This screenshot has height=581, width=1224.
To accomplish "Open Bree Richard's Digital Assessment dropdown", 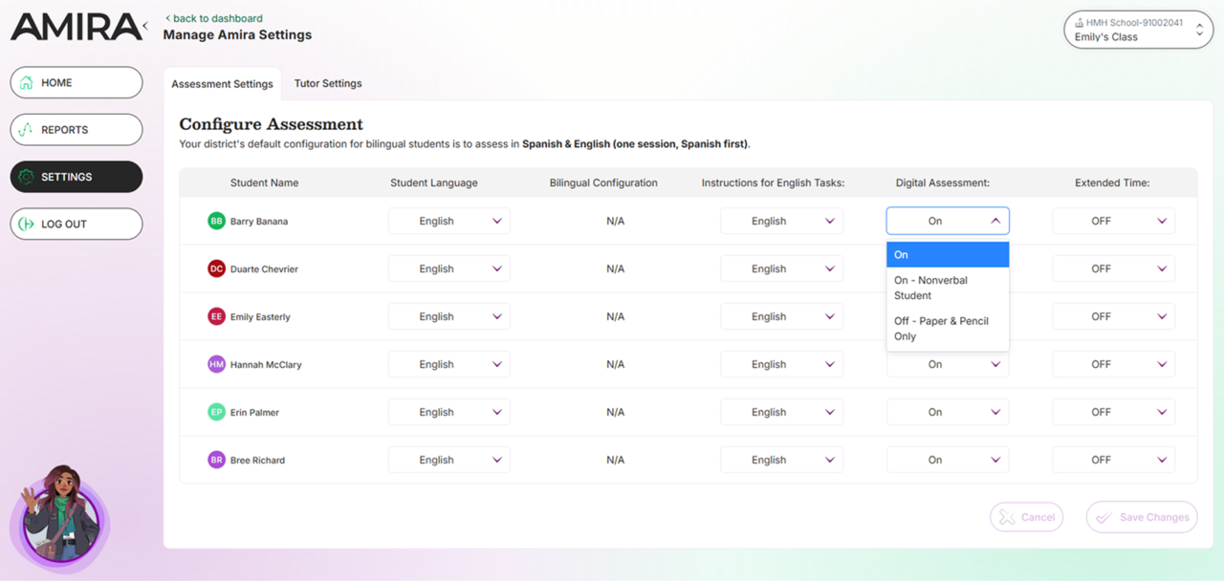I will 948,460.
